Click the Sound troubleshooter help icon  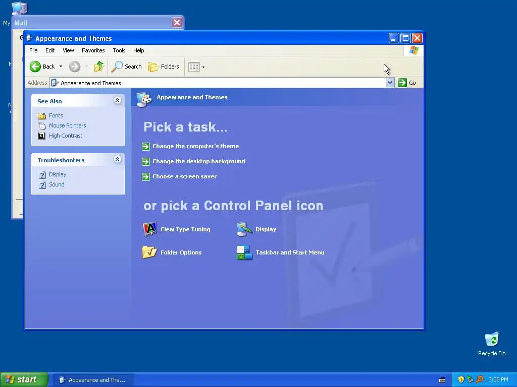(42, 185)
